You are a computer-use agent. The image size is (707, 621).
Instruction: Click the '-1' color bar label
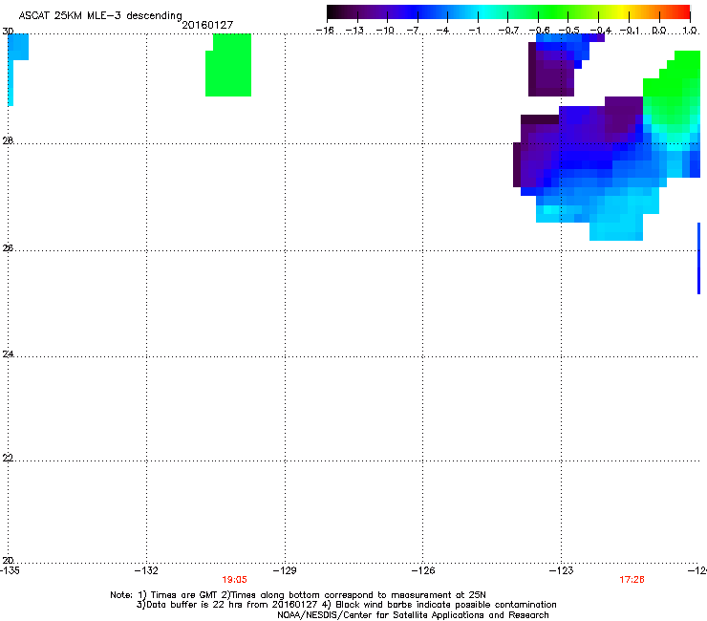click(x=475, y=31)
